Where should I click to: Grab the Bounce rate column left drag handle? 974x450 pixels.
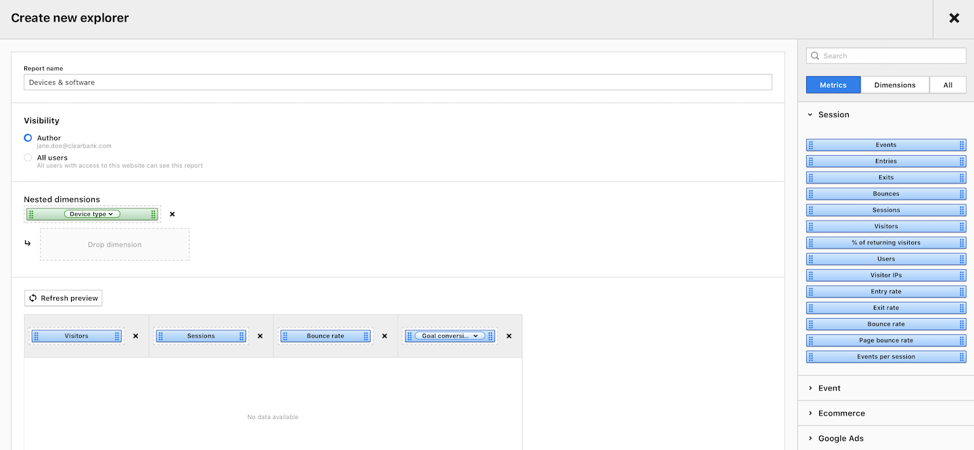click(x=285, y=336)
